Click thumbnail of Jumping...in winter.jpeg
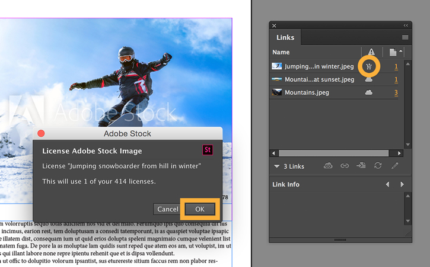430x267 pixels. pyautogui.click(x=276, y=66)
